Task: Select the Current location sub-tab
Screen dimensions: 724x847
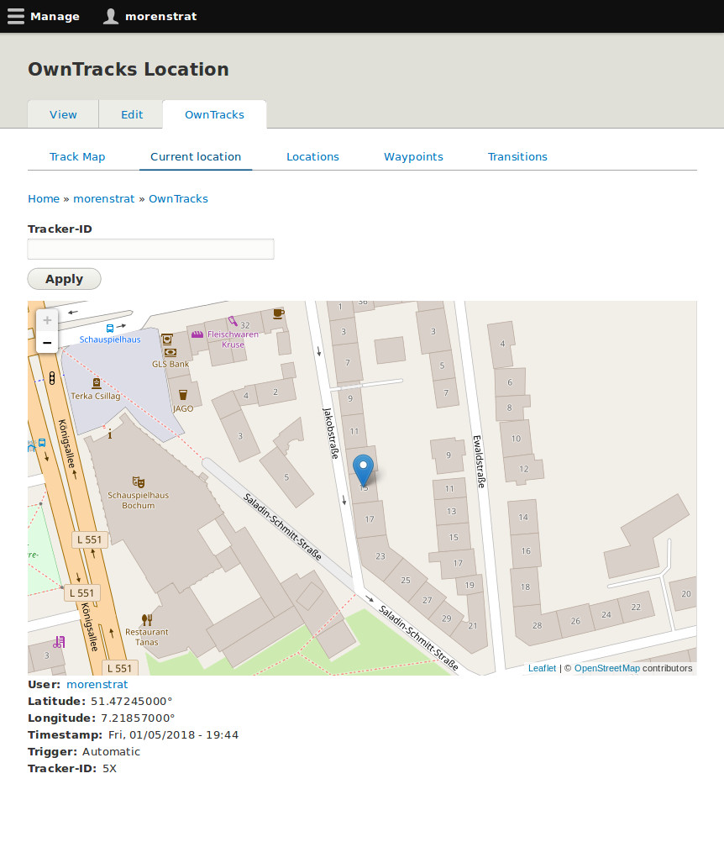Action: pos(196,156)
